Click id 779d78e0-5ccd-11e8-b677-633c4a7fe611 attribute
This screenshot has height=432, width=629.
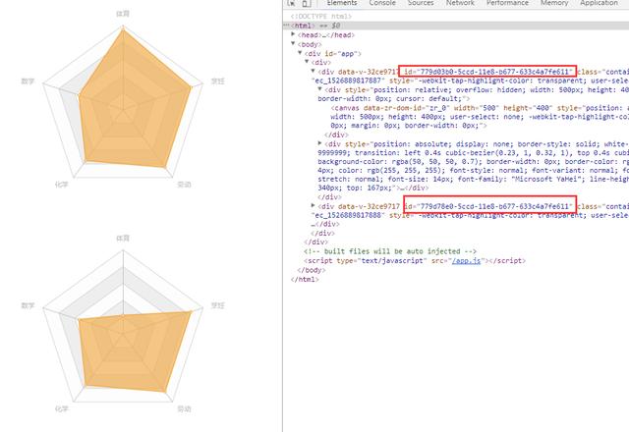[x=489, y=206]
